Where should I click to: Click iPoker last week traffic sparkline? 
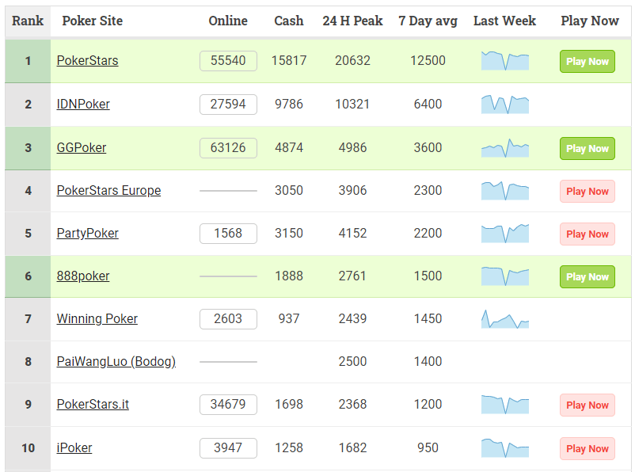[x=504, y=448]
